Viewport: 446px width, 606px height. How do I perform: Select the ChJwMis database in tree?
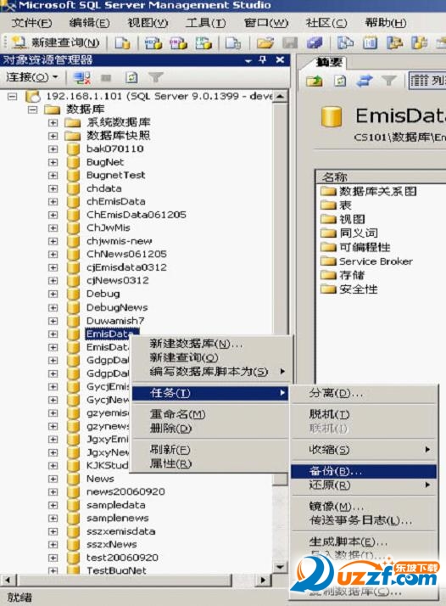(x=109, y=228)
